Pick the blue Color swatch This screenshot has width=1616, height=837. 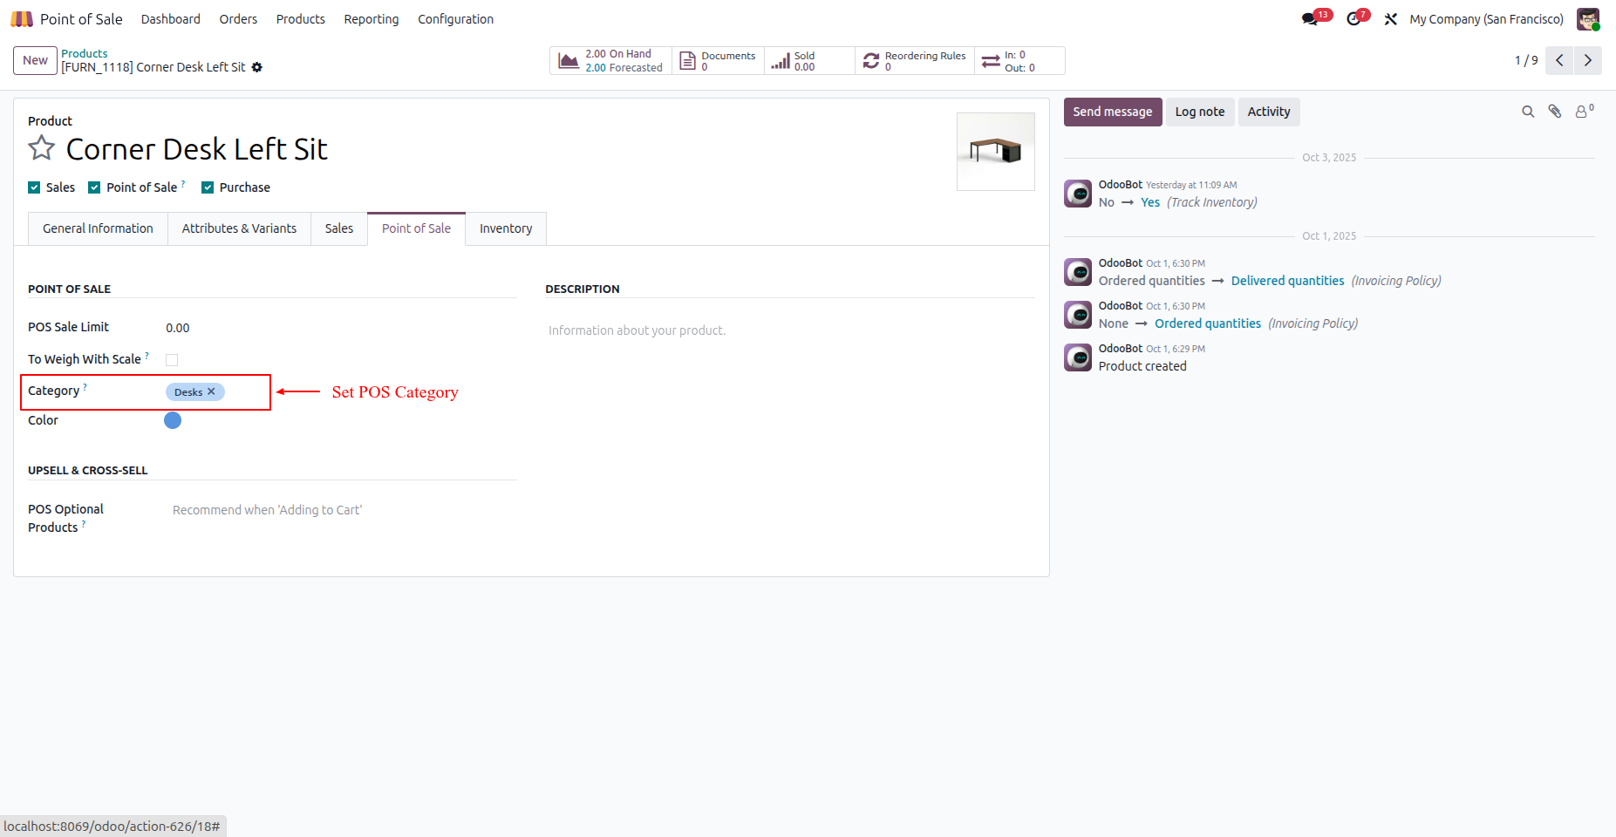point(173,420)
